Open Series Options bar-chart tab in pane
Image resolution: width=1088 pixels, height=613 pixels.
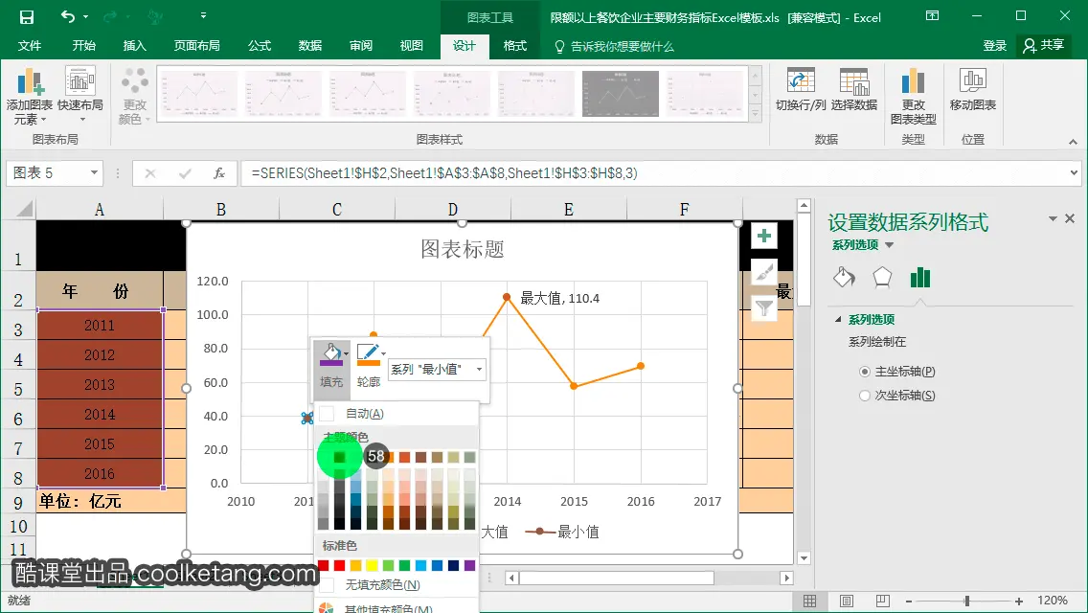click(x=920, y=277)
